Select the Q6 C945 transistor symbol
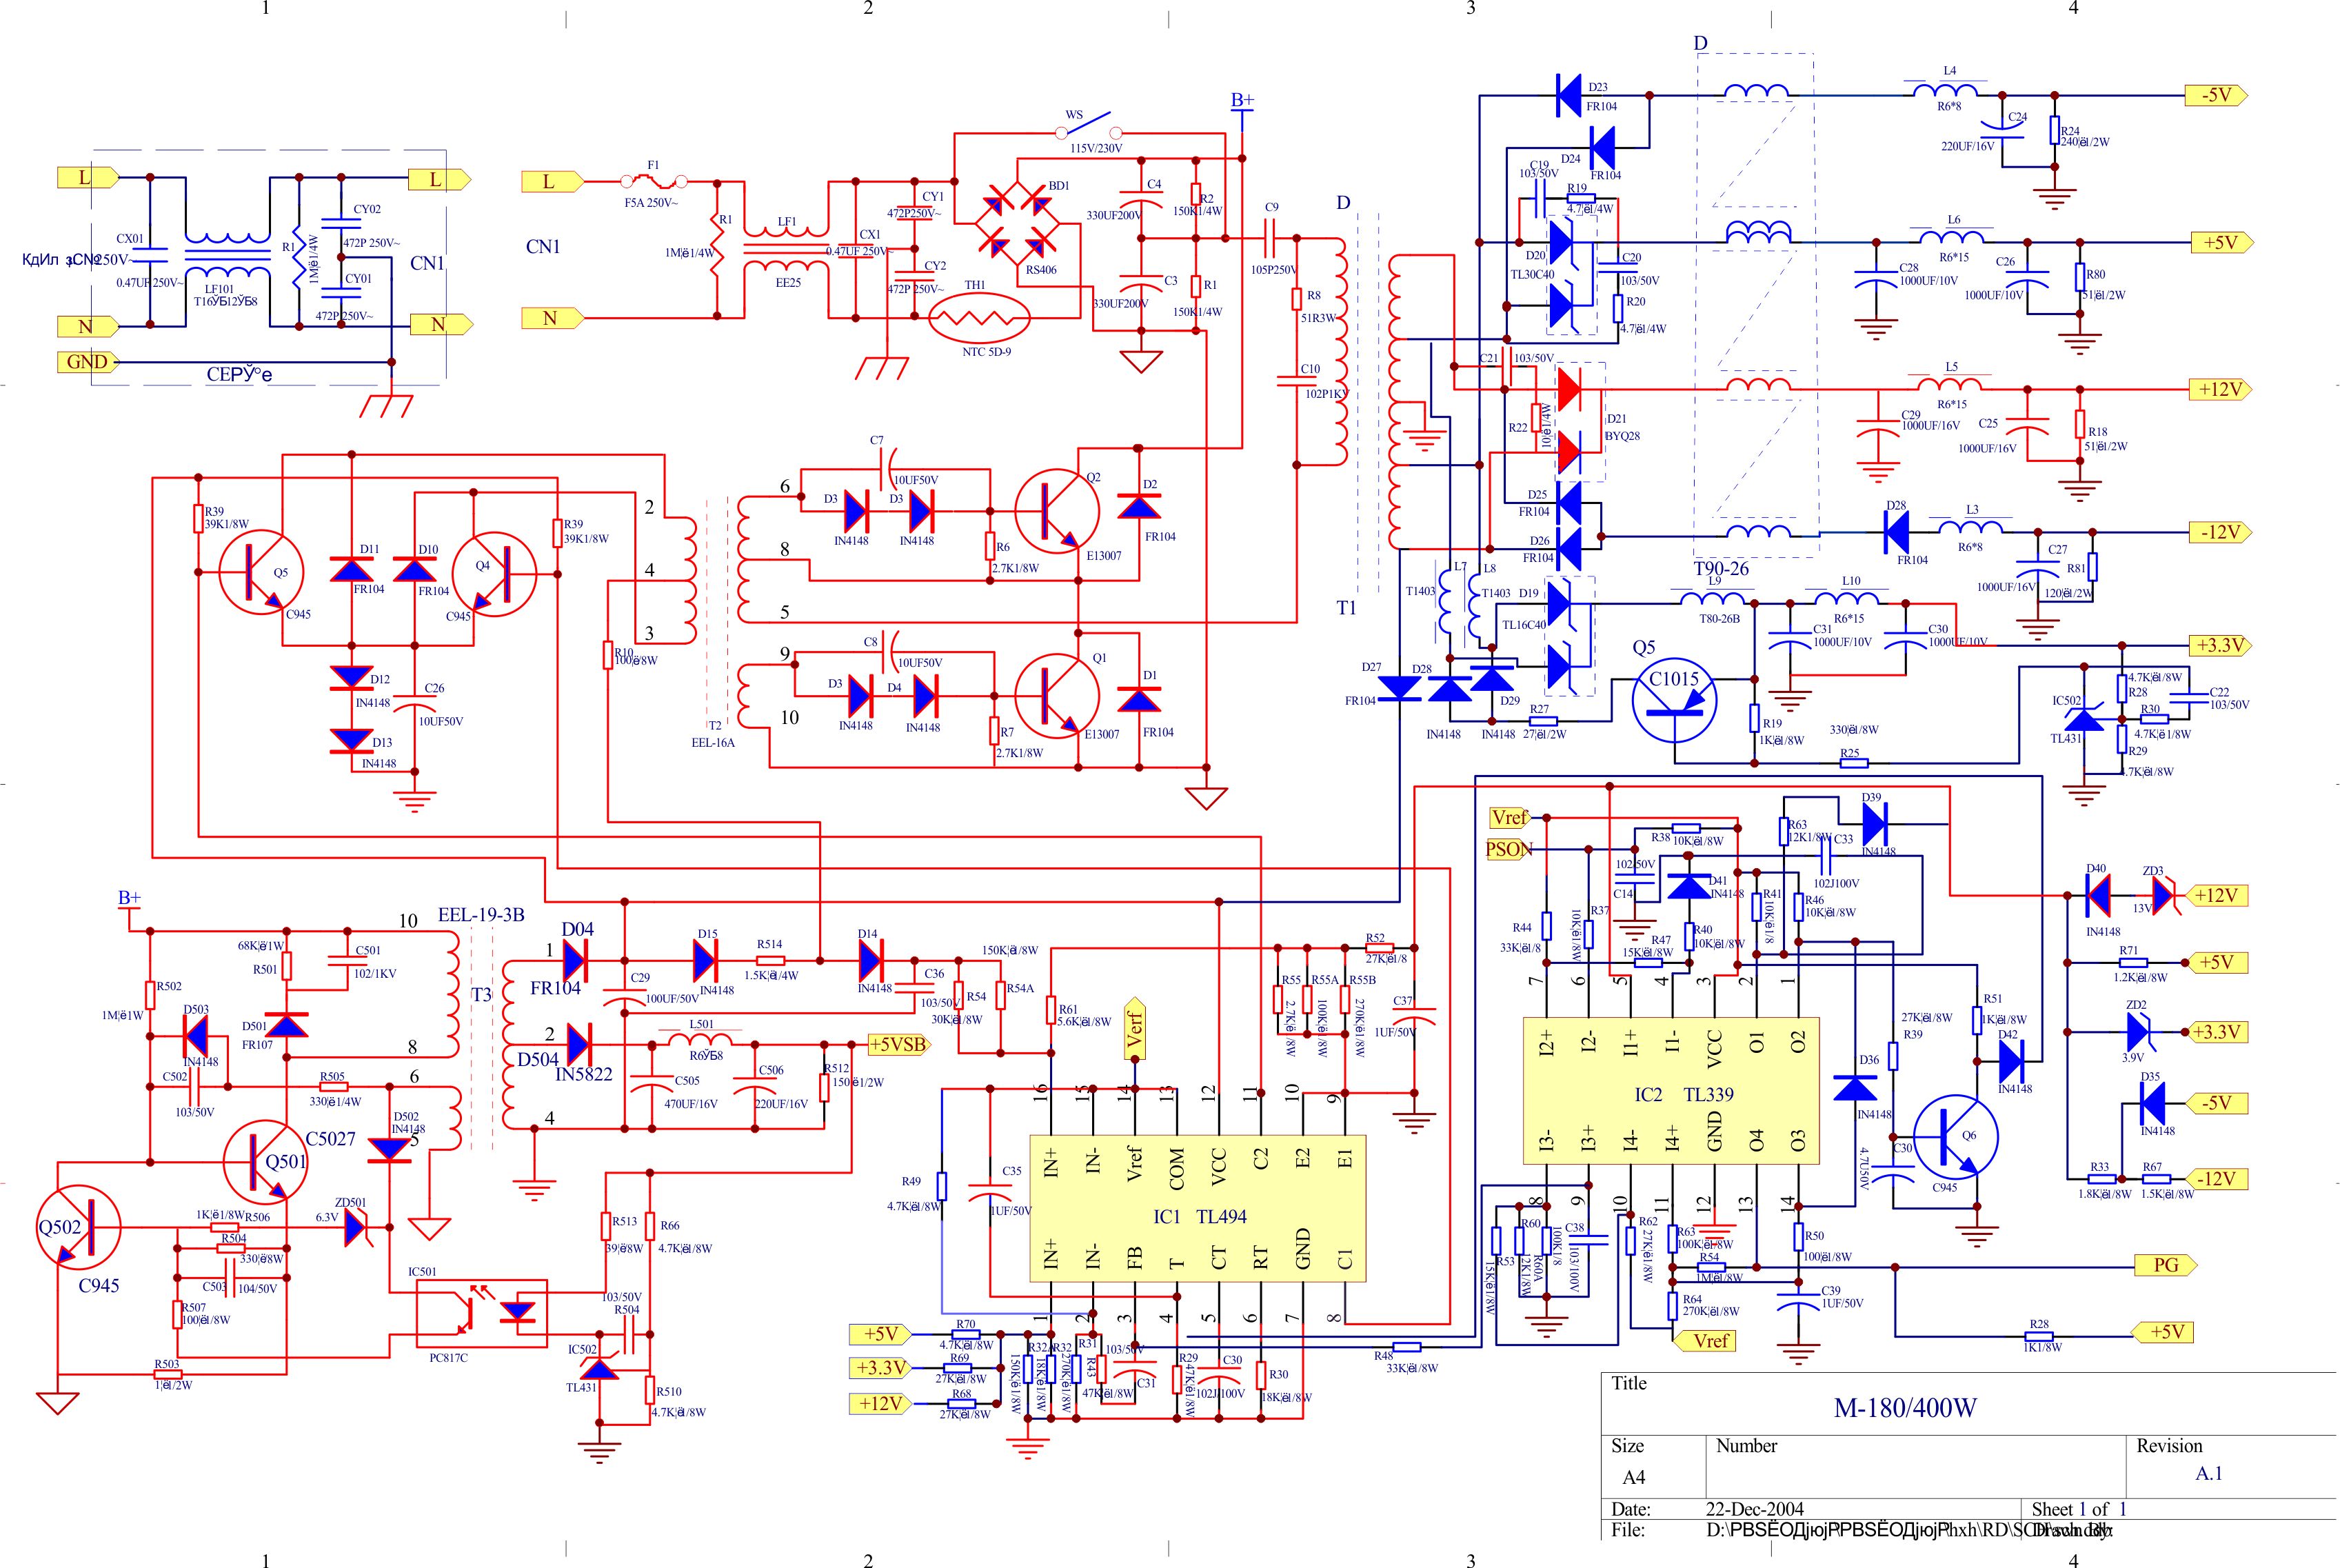2340x1568 pixels. click(1956, 1137)
